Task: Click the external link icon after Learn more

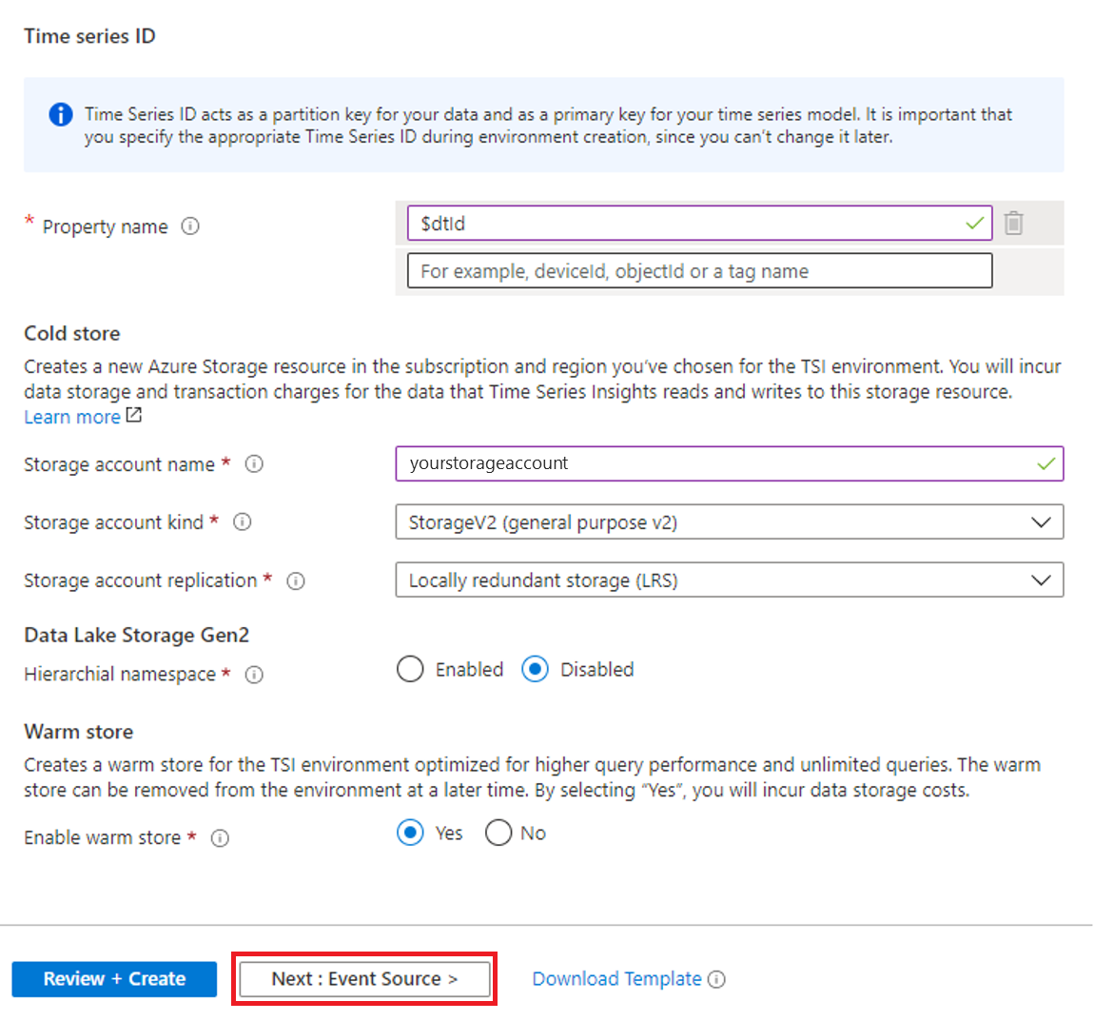Action: (x=134, y=415)
